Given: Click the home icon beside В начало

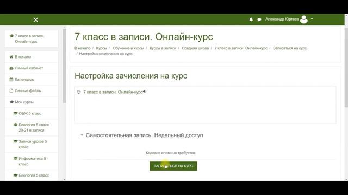Looking at the screenshot, I should (11, 57).
